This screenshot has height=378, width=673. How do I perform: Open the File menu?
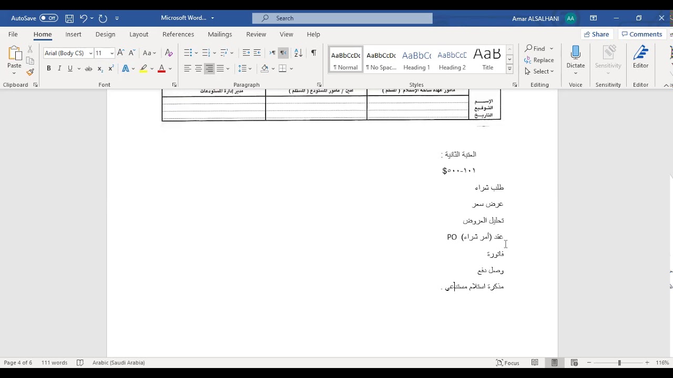(x=13, y=34)
